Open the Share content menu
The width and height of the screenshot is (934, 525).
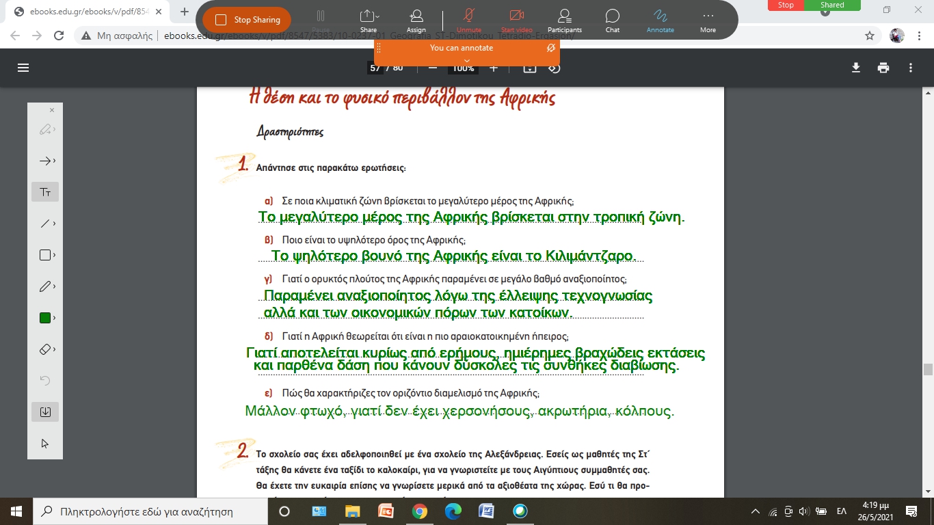(x=369, y=20)
